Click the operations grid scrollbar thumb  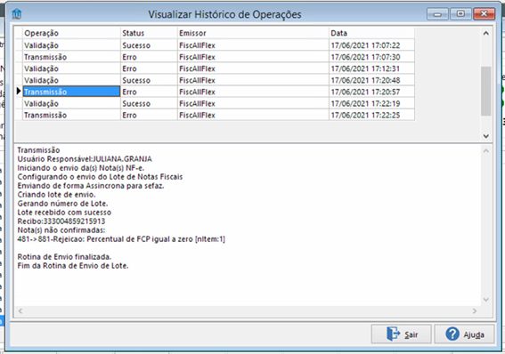pos(485,91)
